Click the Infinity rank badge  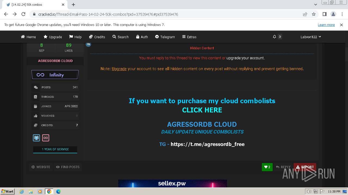[x=55, y=75]
